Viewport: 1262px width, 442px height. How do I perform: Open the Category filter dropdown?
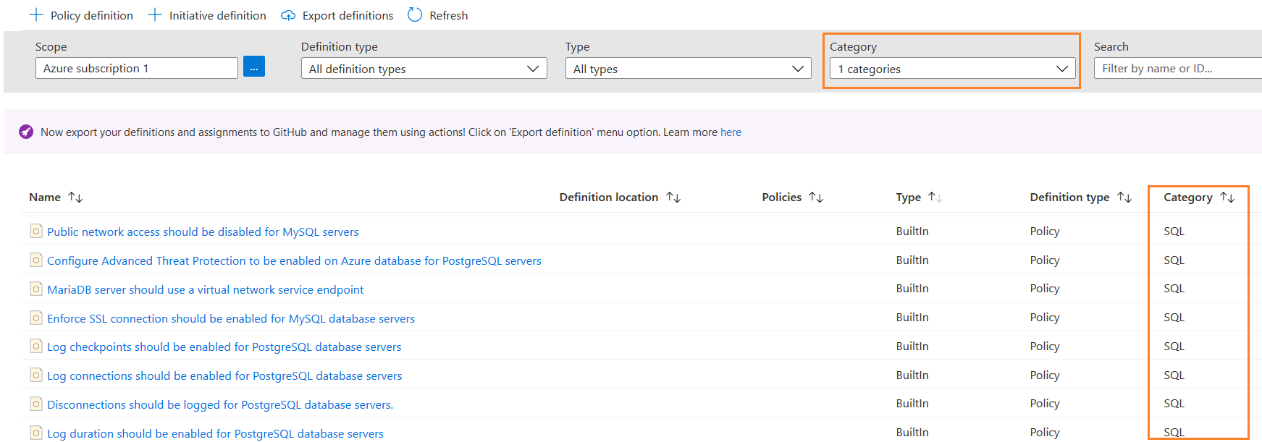tap(952, 69)
